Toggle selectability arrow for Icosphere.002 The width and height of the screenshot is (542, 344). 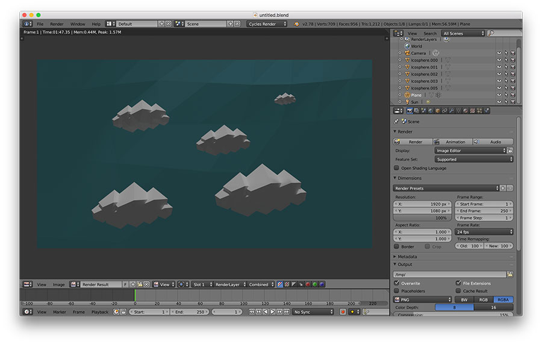point(506,74)
